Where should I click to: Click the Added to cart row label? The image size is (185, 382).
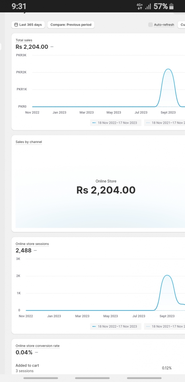27,365
